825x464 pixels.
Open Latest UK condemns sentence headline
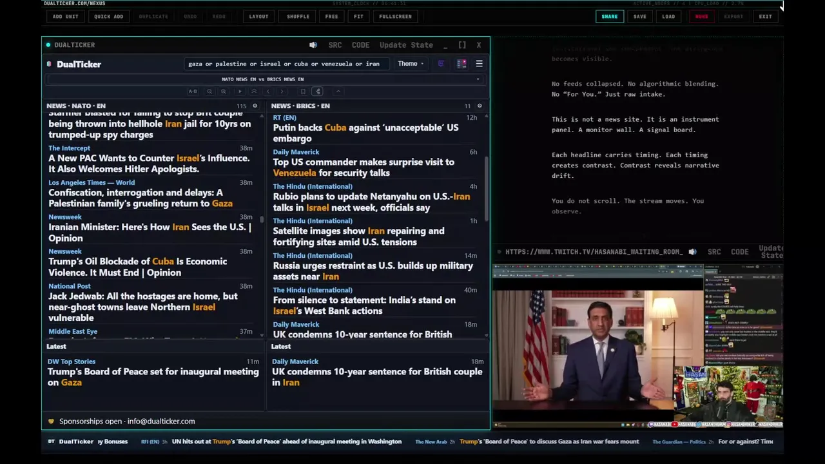coord(377,377)
